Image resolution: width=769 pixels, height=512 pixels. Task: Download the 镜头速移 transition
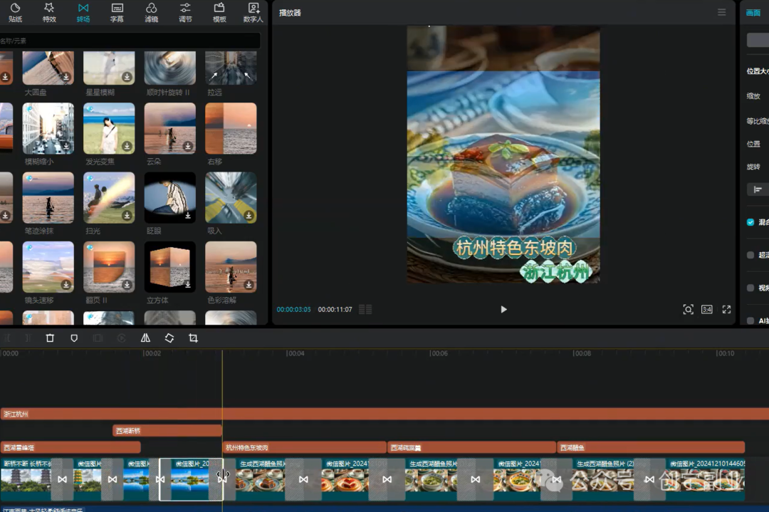(66, 284)
